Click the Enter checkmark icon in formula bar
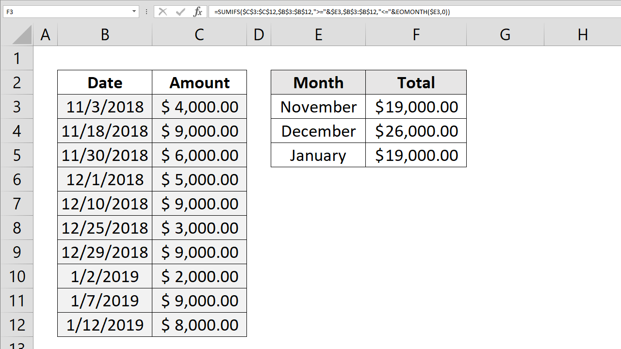The image size is (621, 349). click(x=180, y=12)
